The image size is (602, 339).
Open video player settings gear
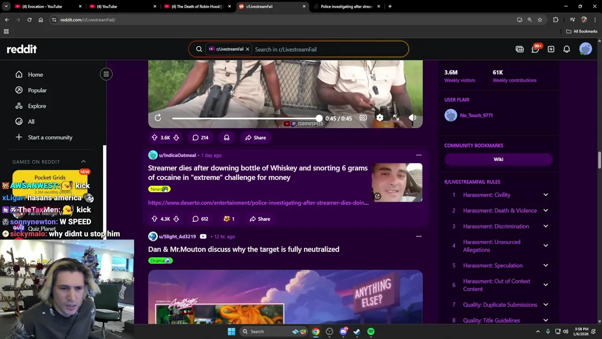(380, 118)
